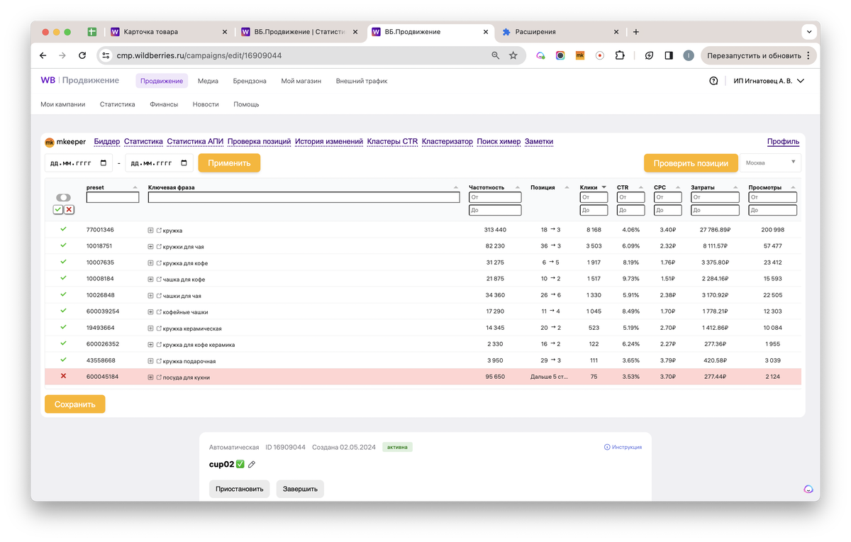Viewport: 851px width, 542px height.
Task: Toggle green check for preset 43558668
Action: point(63,360)
